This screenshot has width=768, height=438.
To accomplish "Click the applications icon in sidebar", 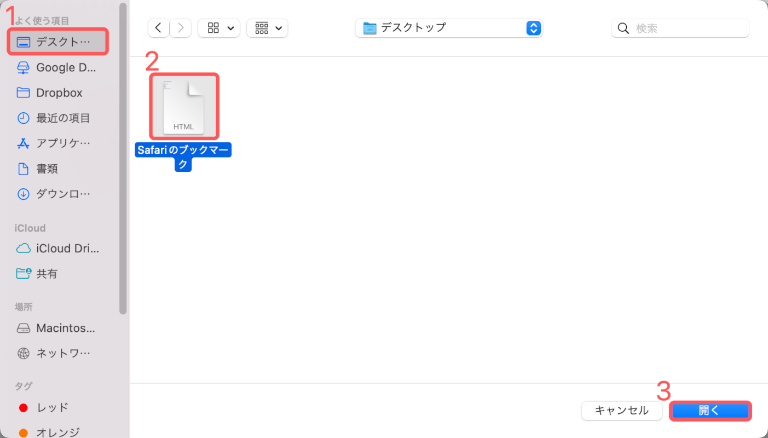I will click(x=24, y=143).
